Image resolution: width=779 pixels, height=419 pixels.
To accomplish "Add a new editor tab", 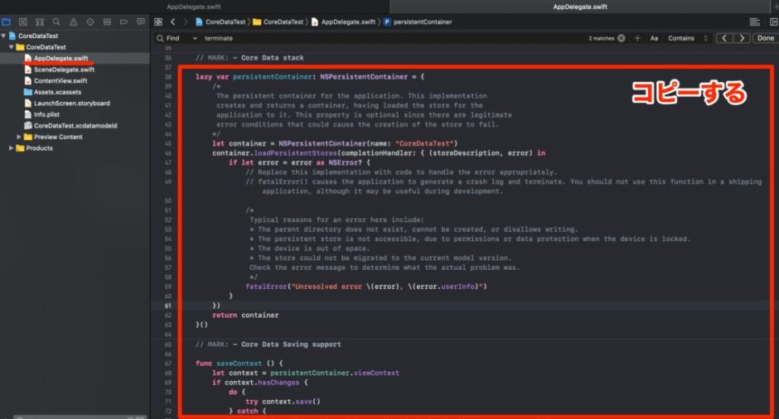I will click(x=775, y=7).
